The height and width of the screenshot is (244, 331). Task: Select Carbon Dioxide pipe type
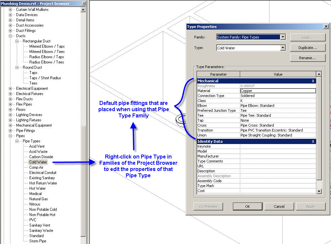pyautogui.click(x=41, y=157)
